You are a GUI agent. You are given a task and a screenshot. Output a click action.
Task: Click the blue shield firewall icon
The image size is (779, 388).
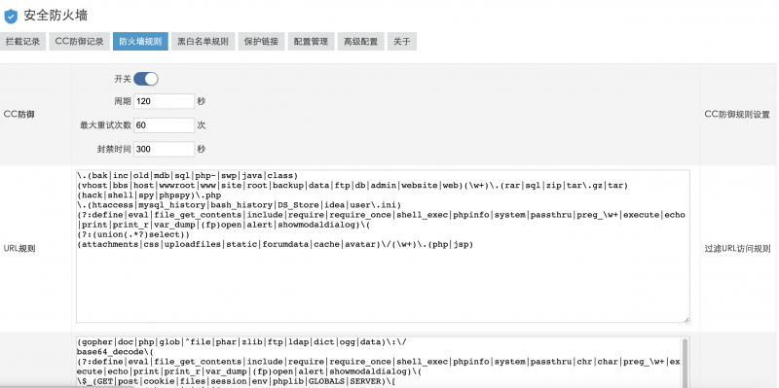click(x=11, y=17)
